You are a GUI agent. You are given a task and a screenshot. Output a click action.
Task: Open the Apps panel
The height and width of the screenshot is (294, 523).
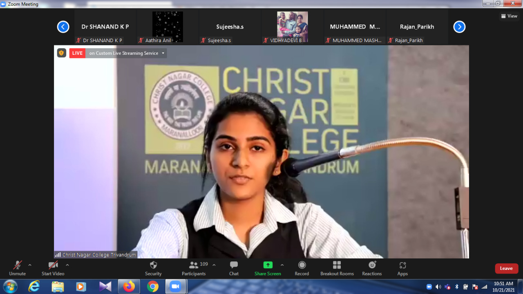[x=402, y=268]
